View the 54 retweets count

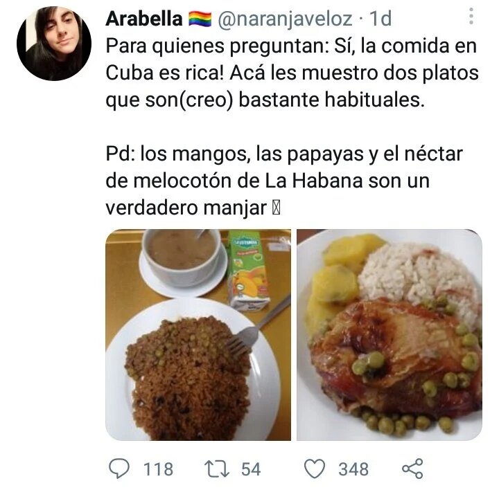(251, 469)
